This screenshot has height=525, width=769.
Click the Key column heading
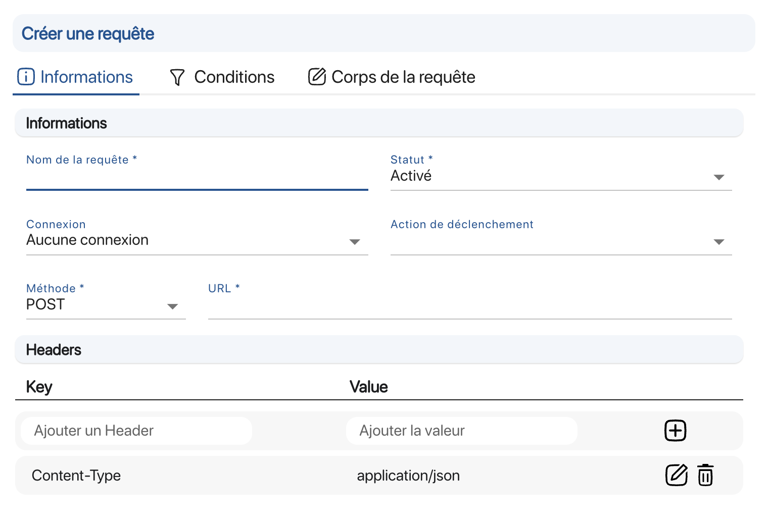(x=39, y=387)
